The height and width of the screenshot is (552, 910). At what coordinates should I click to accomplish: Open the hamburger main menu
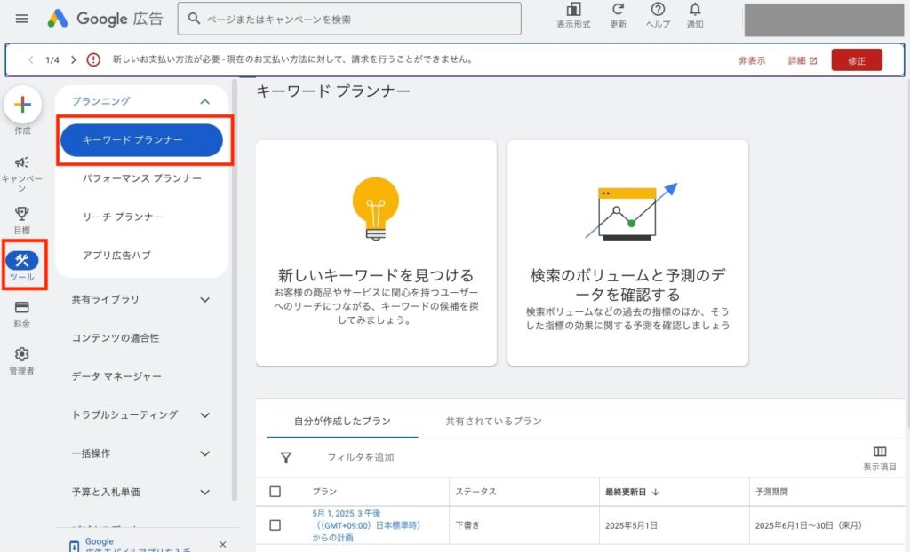pyautogui.click(x=22, y=19)
